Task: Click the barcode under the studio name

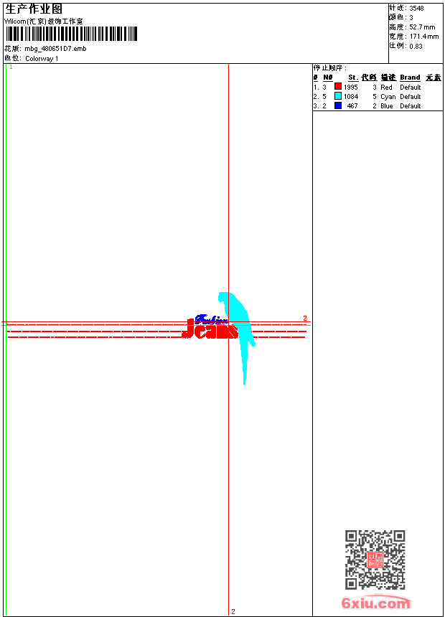Action: tap(71, 34)
